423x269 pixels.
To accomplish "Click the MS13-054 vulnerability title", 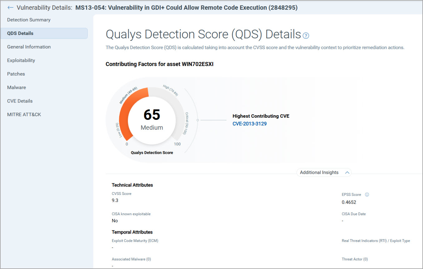I will [186, 7].
